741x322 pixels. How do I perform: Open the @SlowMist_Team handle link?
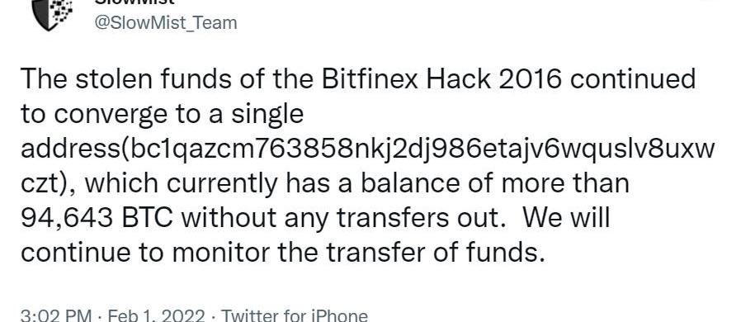coord(166,22)
